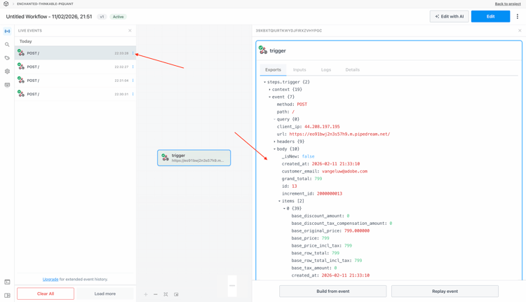This screenshot has width=526, height=302.
Task: Collapse the event {7} node
Action: coord(269,97)
